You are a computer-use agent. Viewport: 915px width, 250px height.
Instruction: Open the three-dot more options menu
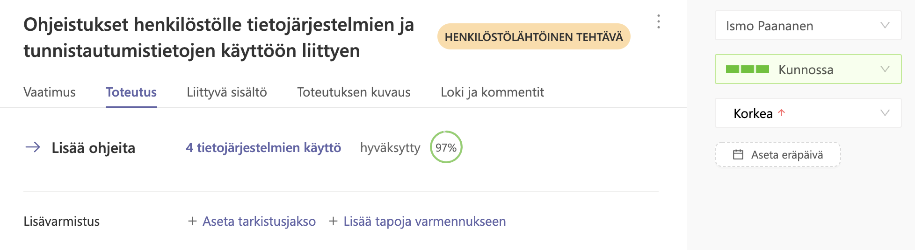click(x=659, y=21)
